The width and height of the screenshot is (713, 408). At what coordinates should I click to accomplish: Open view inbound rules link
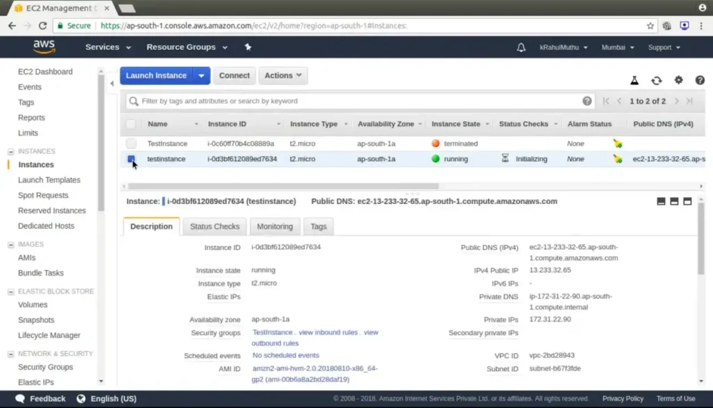328,333
